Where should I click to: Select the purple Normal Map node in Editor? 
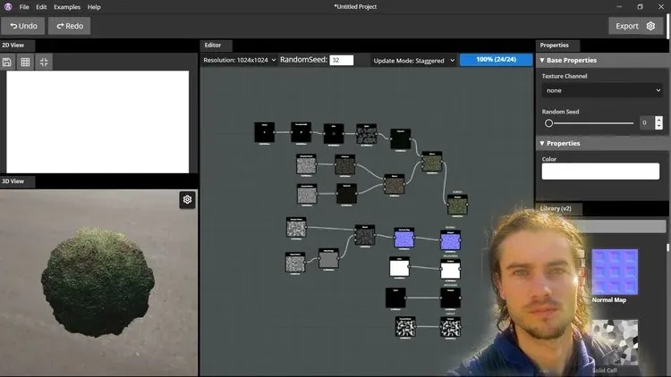coord(404,239)
